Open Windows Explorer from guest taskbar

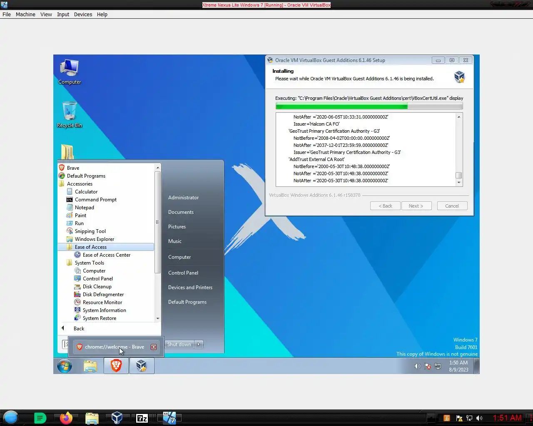click(x=90, y=366)
